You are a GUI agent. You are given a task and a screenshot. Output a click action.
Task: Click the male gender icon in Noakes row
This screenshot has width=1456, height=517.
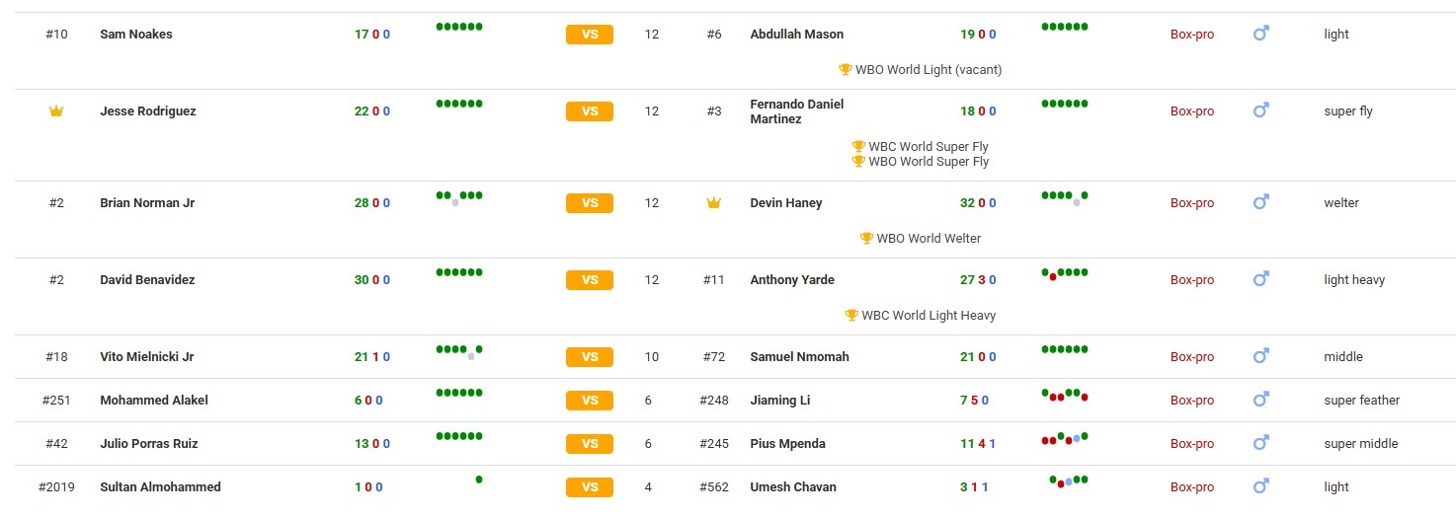click(x=1260, y=35)
